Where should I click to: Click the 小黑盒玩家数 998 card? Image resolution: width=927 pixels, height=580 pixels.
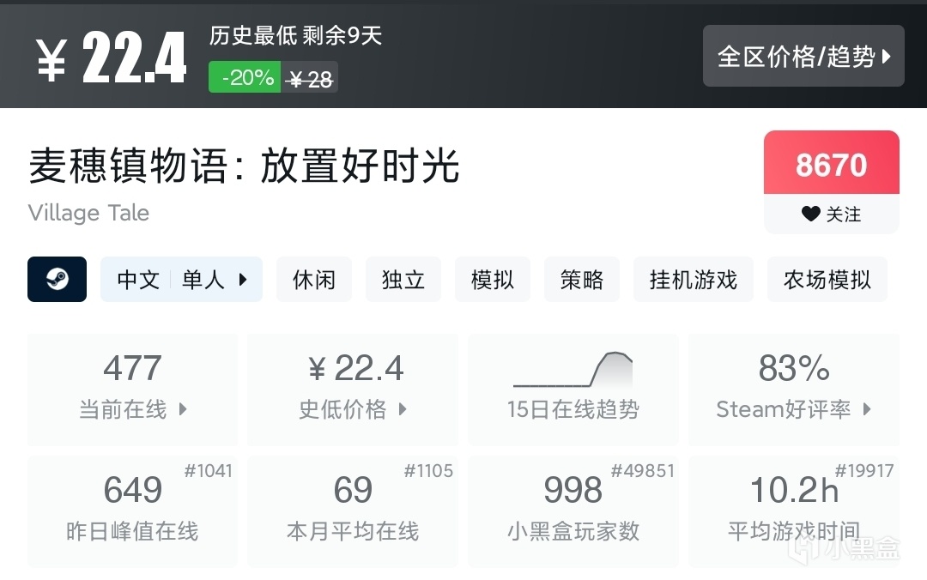point(573,511)
